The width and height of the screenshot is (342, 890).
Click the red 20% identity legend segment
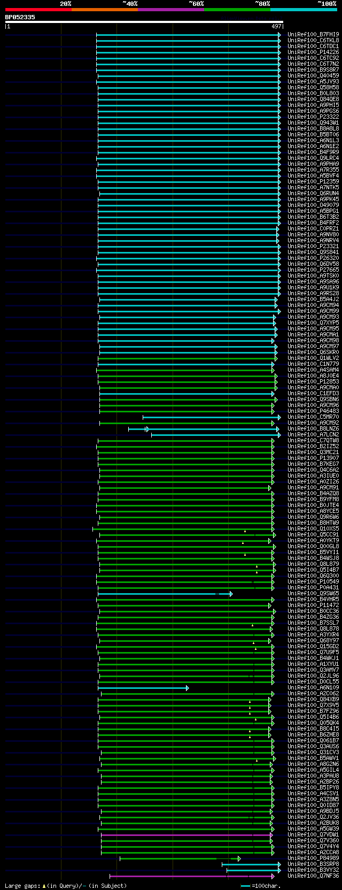(x=38, y=10)
